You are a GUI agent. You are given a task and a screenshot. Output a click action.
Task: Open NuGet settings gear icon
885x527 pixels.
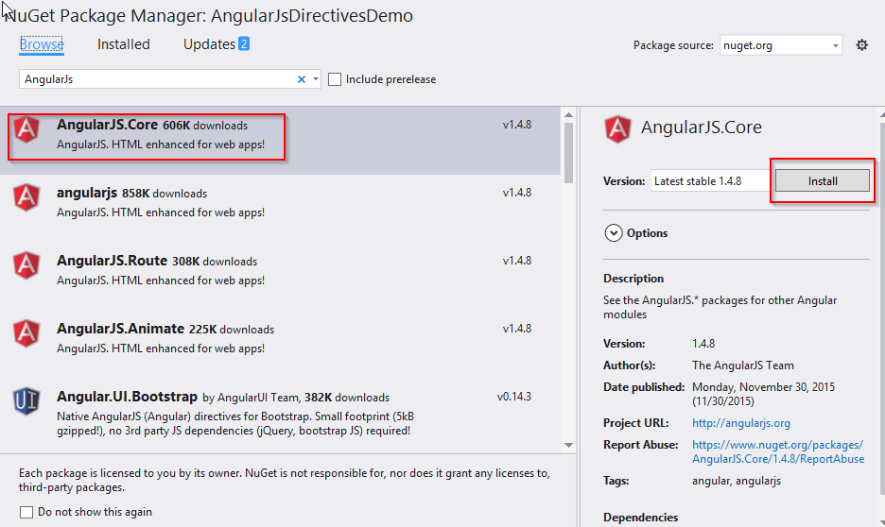click(861, 45)
